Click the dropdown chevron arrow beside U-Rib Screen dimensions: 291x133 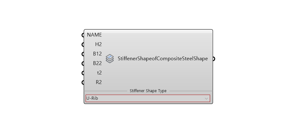(206, 99)
